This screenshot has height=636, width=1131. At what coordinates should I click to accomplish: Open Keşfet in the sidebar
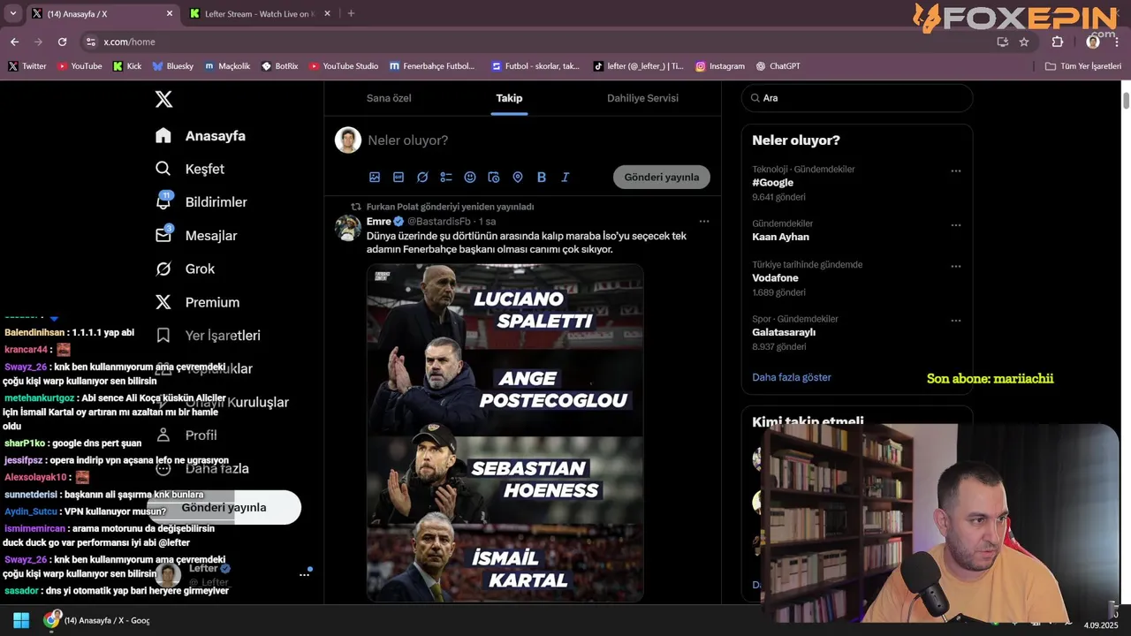[190, 169]
